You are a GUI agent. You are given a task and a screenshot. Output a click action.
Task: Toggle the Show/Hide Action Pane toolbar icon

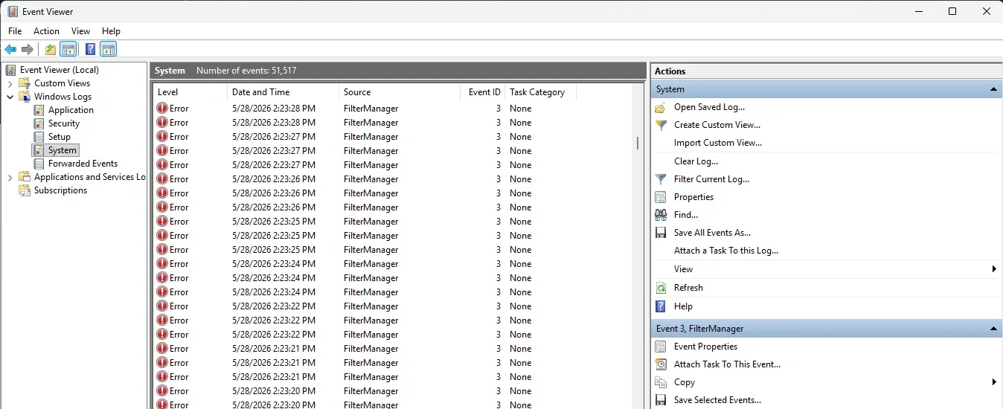point(109,50)
